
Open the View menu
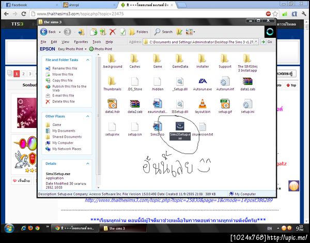click(x=66, y=42)
